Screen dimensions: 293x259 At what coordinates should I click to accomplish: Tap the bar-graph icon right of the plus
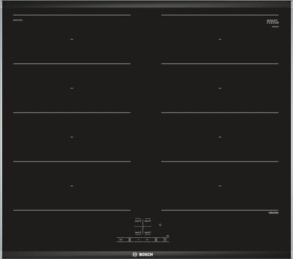click(x=156, y=240)
